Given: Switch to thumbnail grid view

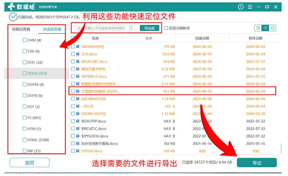Looking at the screenshot, I should [258, 28].
